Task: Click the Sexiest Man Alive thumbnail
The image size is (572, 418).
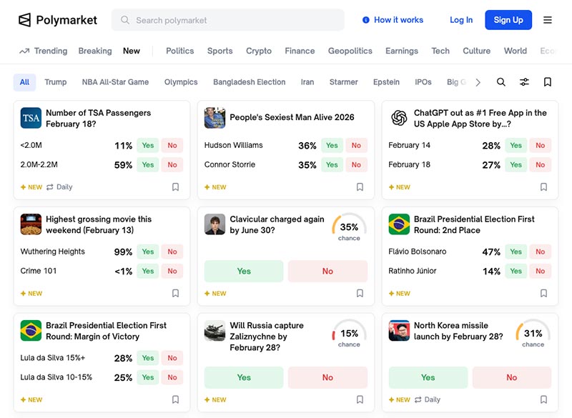Action: (215, 118)
